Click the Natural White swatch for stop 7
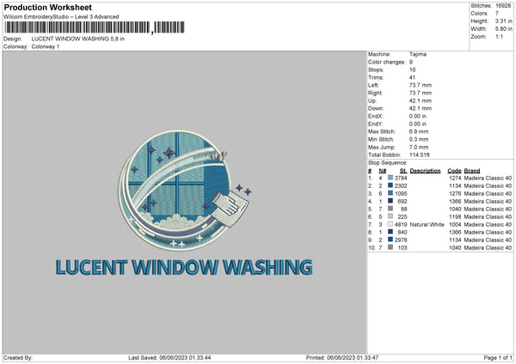The image size is (516, 364). click(390, 224)
